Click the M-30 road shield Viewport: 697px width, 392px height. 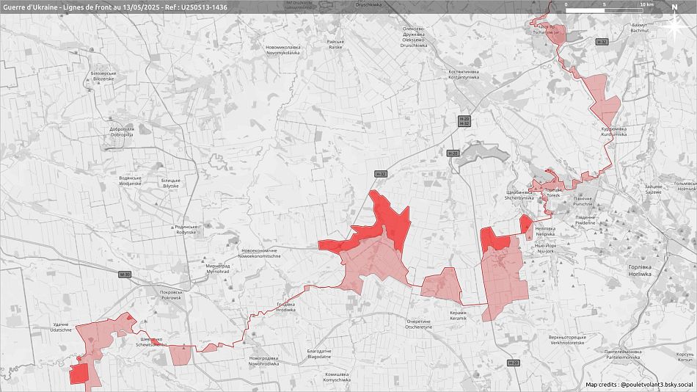[x=124, y=275]
